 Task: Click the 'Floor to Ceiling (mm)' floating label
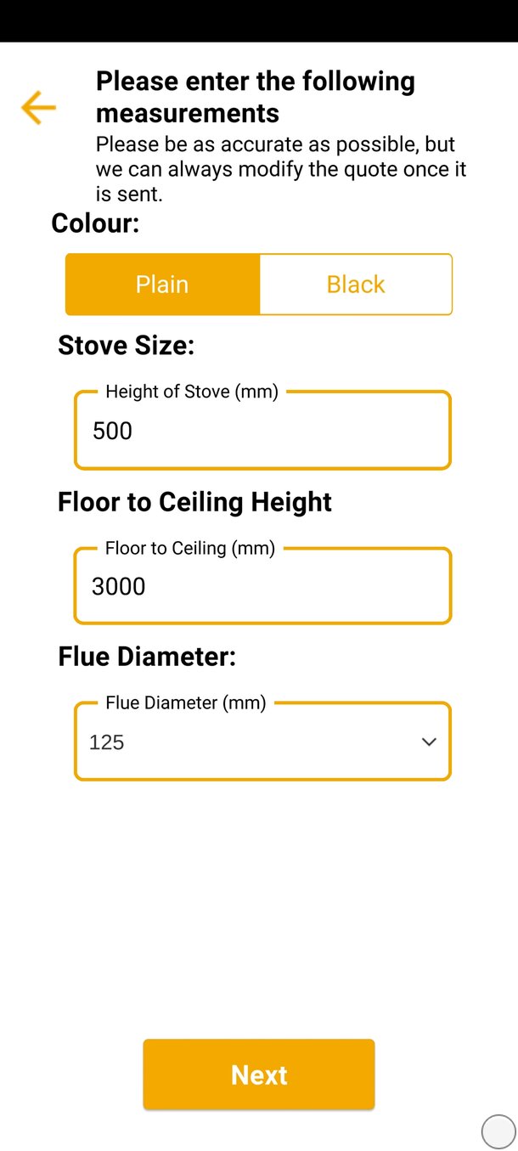pos(190,548)
